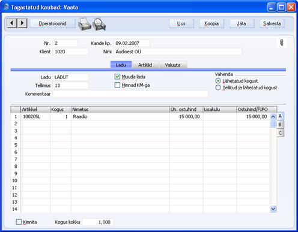Select Tellitud ja lähetatud kogust option
The height and width of the screenshot is (232, 298).
(218, 88)
